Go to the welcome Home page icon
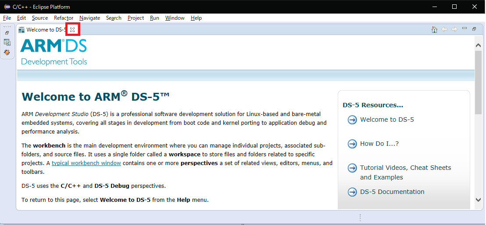Screen dimensions: 486x225 [x=434, y=29]
